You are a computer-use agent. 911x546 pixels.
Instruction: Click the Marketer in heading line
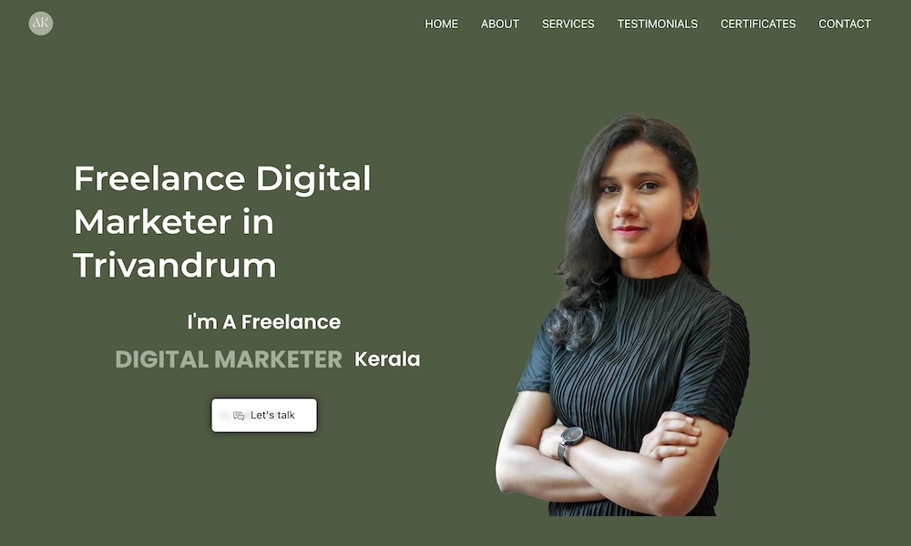[x=173, y=222]
